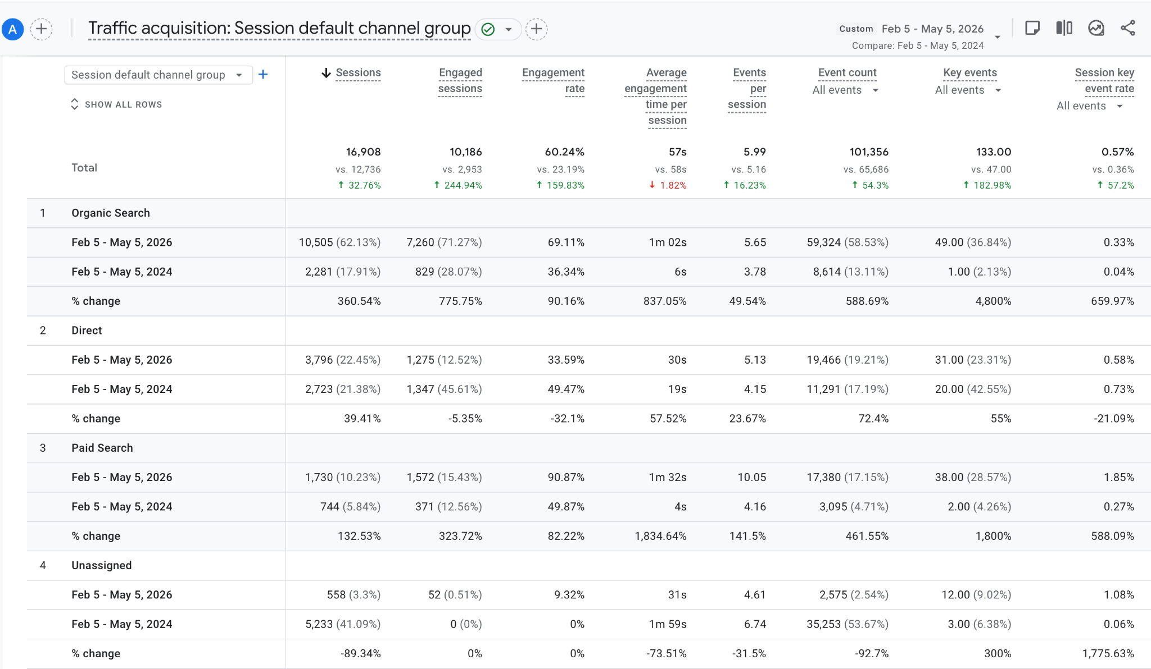
Task: Click the add filter plus beside title
Action: click(x=536, y=29)
